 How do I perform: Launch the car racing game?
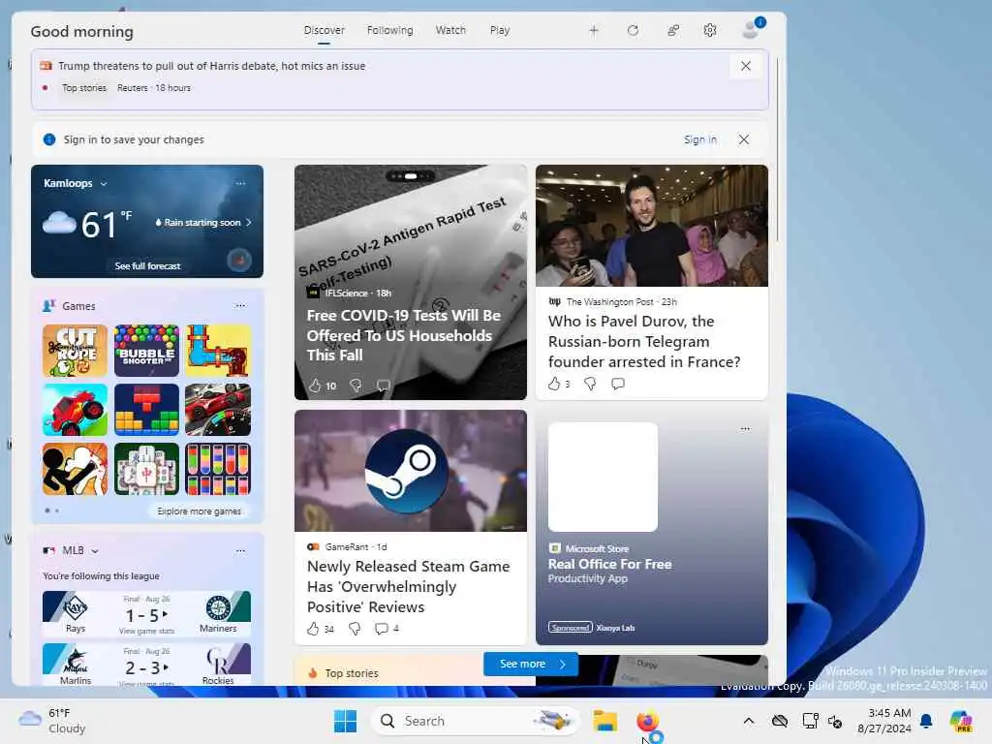click(x=218, y=410)
